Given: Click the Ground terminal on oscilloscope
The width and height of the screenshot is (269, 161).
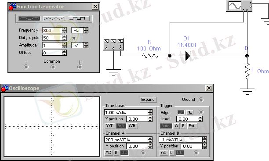Looking at the screenshot, I should (x=201, y=100).
